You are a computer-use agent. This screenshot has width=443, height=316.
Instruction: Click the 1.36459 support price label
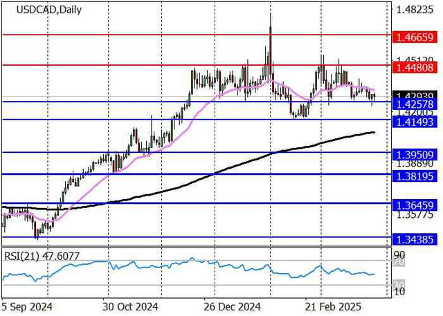(415, 205)
